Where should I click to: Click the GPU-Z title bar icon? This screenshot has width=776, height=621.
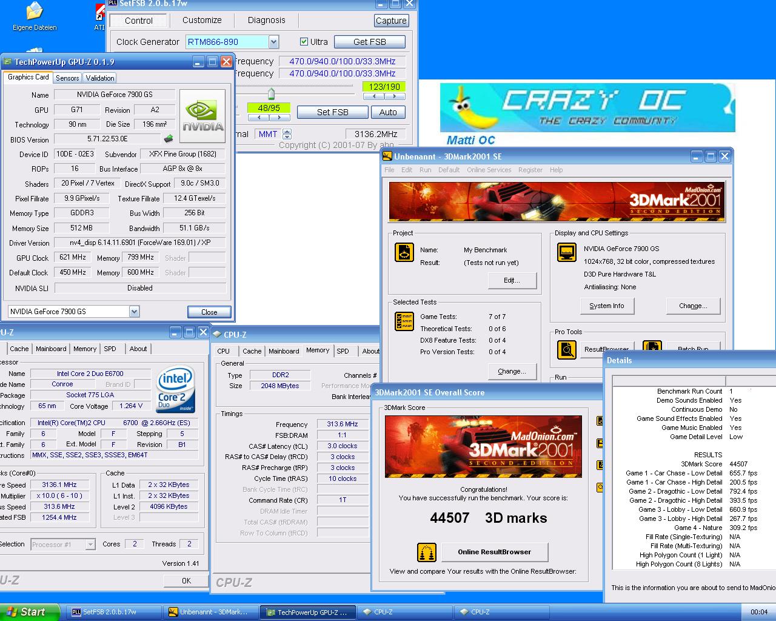coord(7,62)
